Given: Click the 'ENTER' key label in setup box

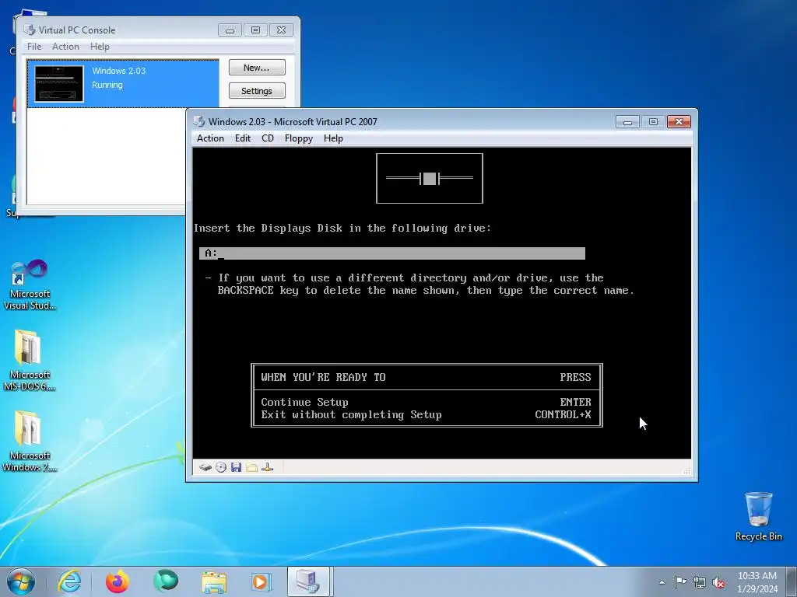Looking at the screenshot, I should (575, 402).
